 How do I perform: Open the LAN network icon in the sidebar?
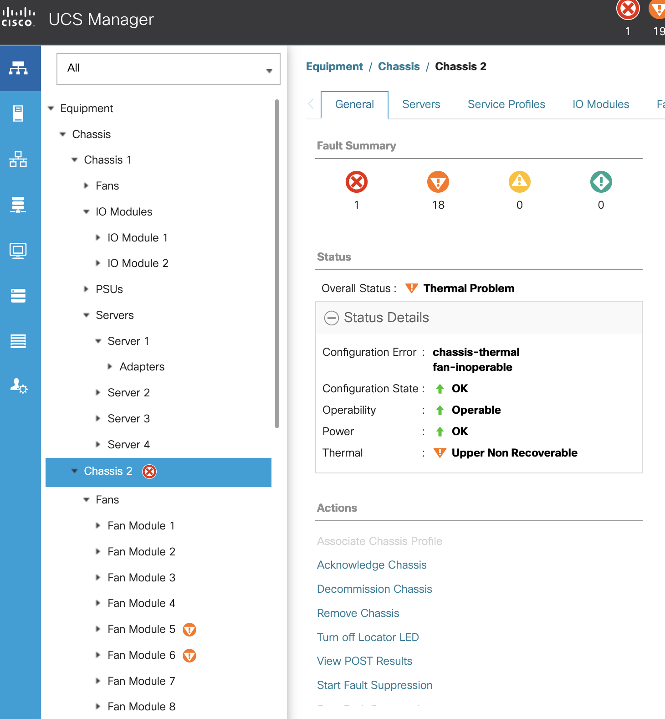(x=18, y=159)
